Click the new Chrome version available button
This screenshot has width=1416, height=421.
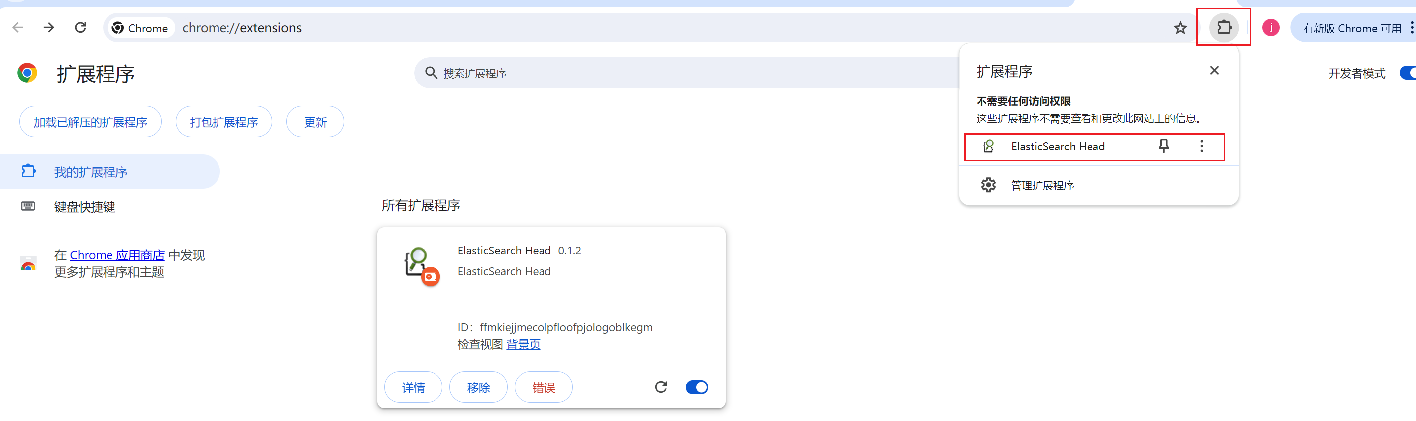(x=1352, y=28)
